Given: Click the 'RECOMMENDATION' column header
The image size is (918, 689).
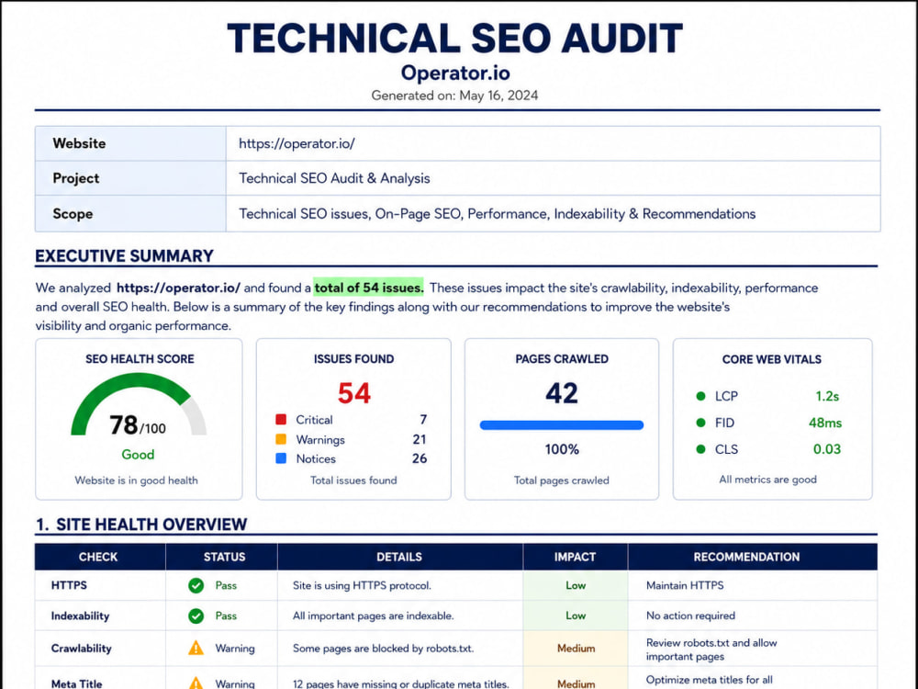Looking at the screenshot, I should (x=746, y=557).
